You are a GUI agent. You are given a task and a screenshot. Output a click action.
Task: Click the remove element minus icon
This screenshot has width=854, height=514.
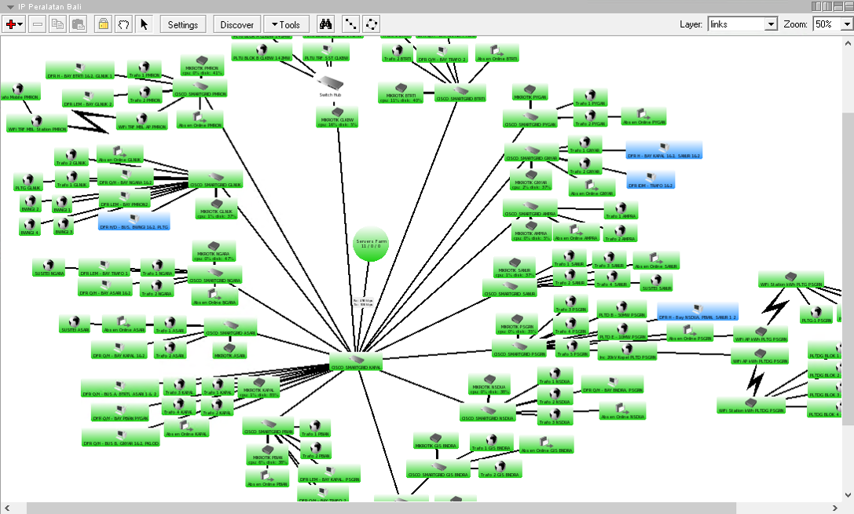37,24
